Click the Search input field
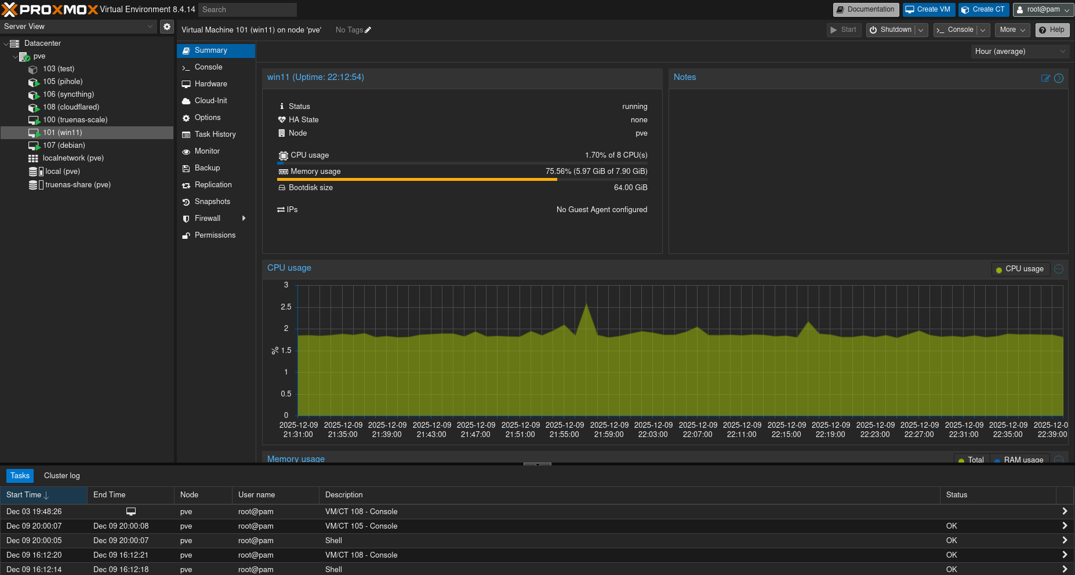This screenshot has width=1075, height=575. click(x=248, y=10)
